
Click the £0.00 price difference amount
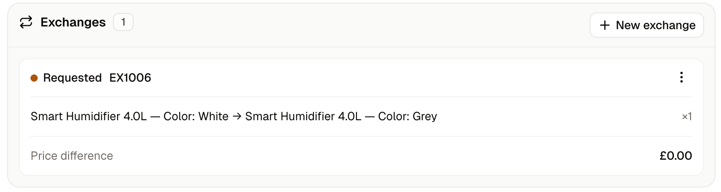click(676, 156)
